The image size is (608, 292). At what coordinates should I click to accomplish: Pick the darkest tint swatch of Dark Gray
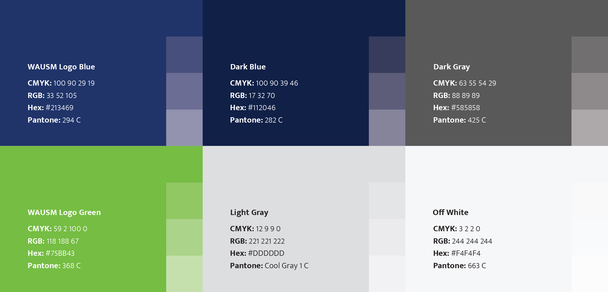coord(590,55)
